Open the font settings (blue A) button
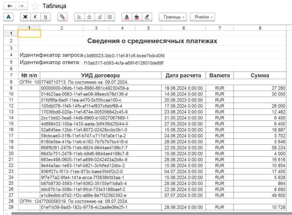 pyautogui.click(x=8, y=17)
